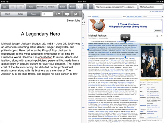Tap the Email button
Viewport: 164px width, 123px height.
(x=63, y=7)
